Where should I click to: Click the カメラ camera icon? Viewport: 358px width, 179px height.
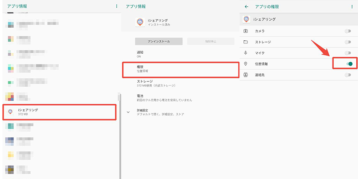click(246, 31)
